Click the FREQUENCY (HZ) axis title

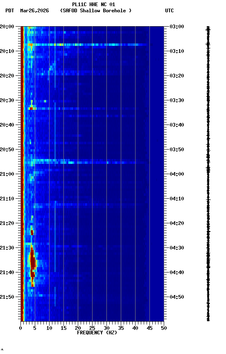tap(97, 333)
